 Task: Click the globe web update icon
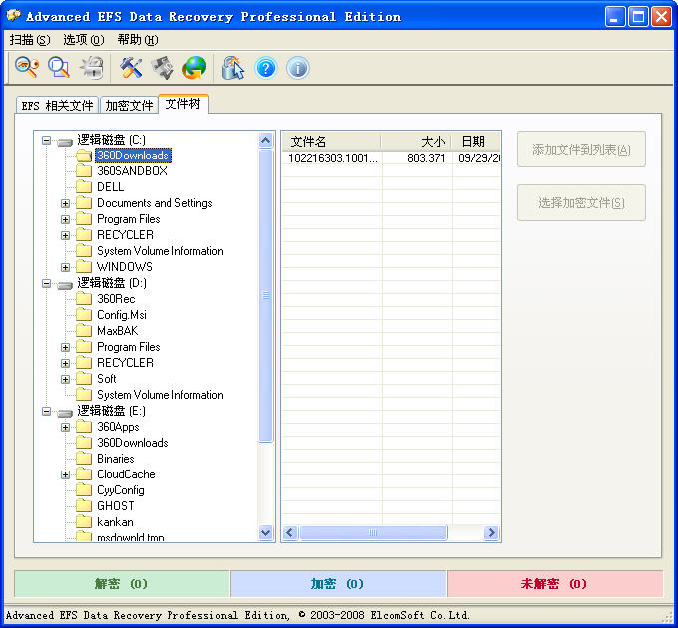(194, 67)
